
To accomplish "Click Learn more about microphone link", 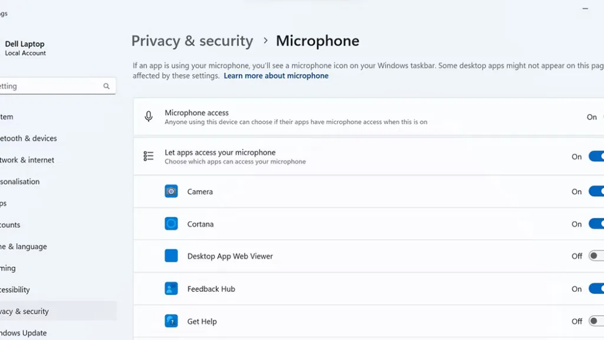I will (276, 76).
